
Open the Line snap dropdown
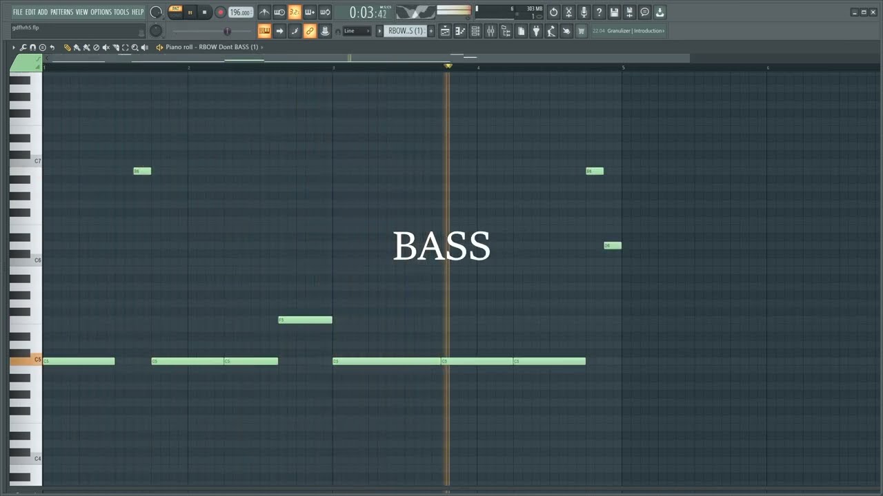pos(357,31)
